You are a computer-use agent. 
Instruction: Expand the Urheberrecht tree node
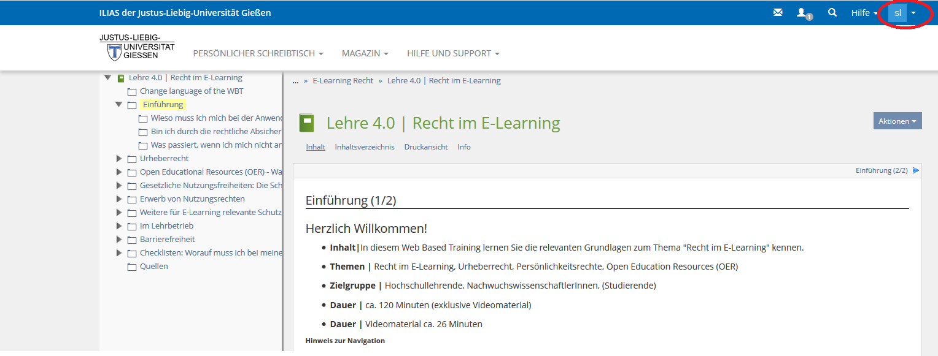pyautogui.click(x=119, y=159)
